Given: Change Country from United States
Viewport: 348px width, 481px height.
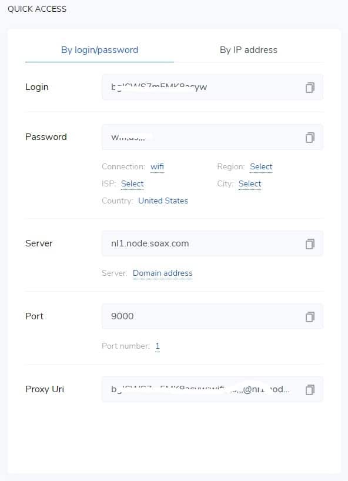Looking at the screenshot, I should tap(163, 201).
